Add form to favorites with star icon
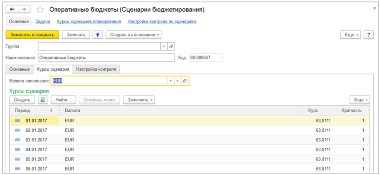Viewport: 380px width, 175px height. pyautogui.click(x=40, y=9)
